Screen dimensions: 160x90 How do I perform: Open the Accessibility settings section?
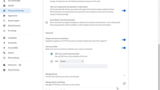point(13,48)
